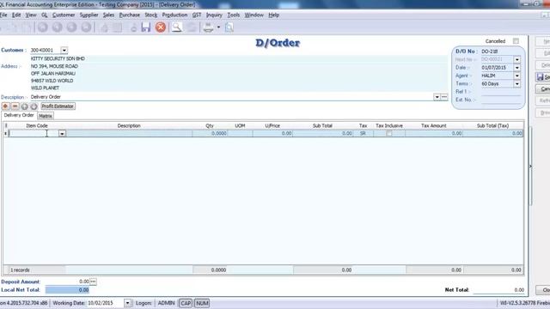
Task: Select the Delivery Order tab
Action: pyautogui.click(x=19, y=115)
